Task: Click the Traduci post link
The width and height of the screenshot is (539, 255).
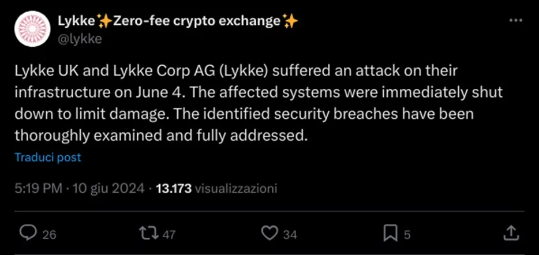Action: click(x=48, y=157)
